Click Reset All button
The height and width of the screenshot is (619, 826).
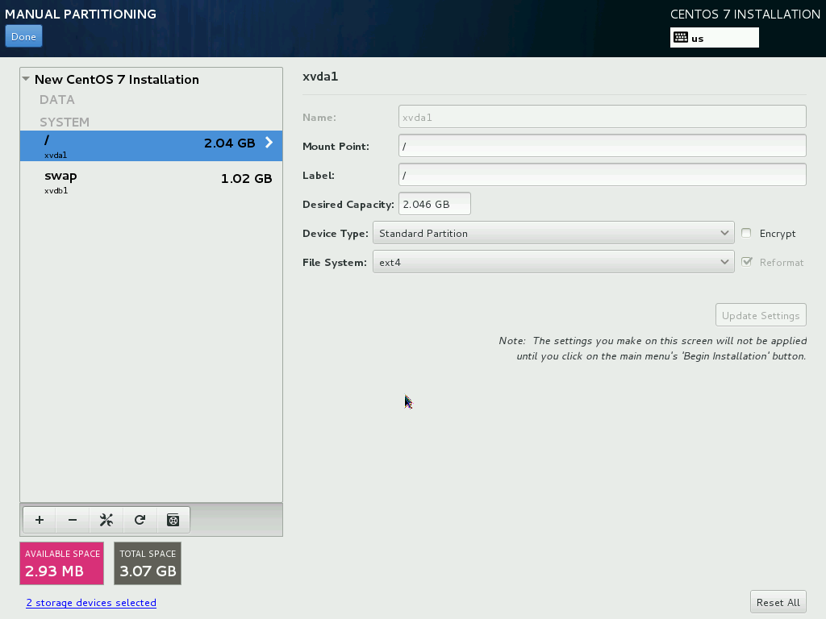coord(778,602)
